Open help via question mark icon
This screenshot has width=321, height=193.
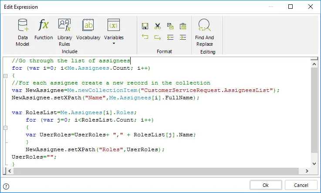[7, 186]
